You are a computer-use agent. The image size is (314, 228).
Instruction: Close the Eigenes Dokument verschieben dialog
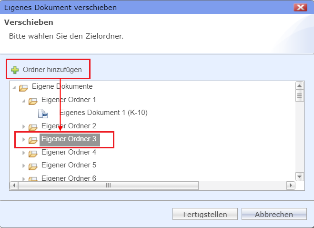[x=300, y=8]
